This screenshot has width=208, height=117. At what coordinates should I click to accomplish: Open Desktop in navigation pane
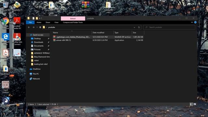pyautogui.click(x=37, y=39)
